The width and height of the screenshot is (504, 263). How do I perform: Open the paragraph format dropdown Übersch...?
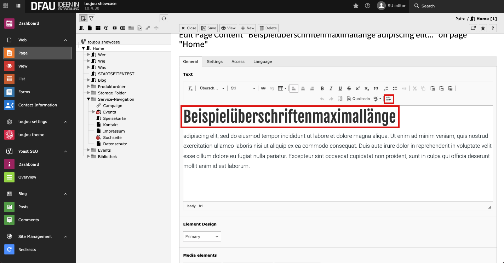click(212, 89)
